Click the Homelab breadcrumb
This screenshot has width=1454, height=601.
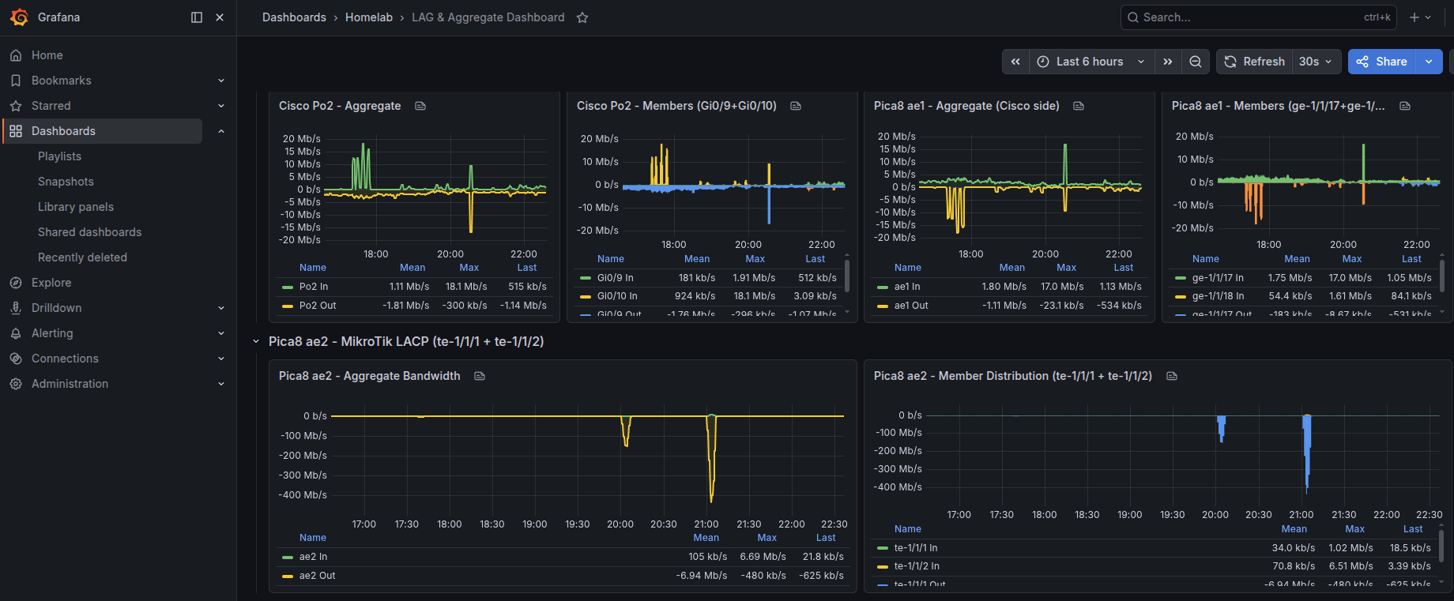(369, 17)
